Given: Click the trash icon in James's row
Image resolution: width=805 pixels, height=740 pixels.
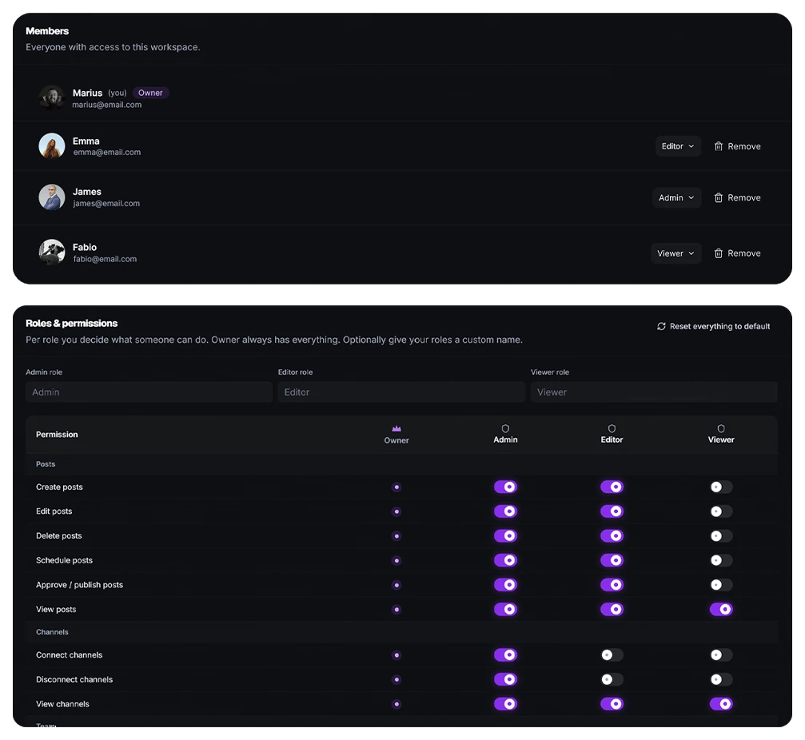Looking at the screenshot, I should pos(718,197).
